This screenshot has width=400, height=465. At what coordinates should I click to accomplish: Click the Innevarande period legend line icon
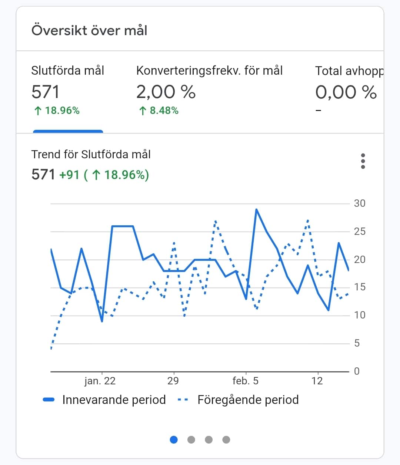tap(49, 400)
